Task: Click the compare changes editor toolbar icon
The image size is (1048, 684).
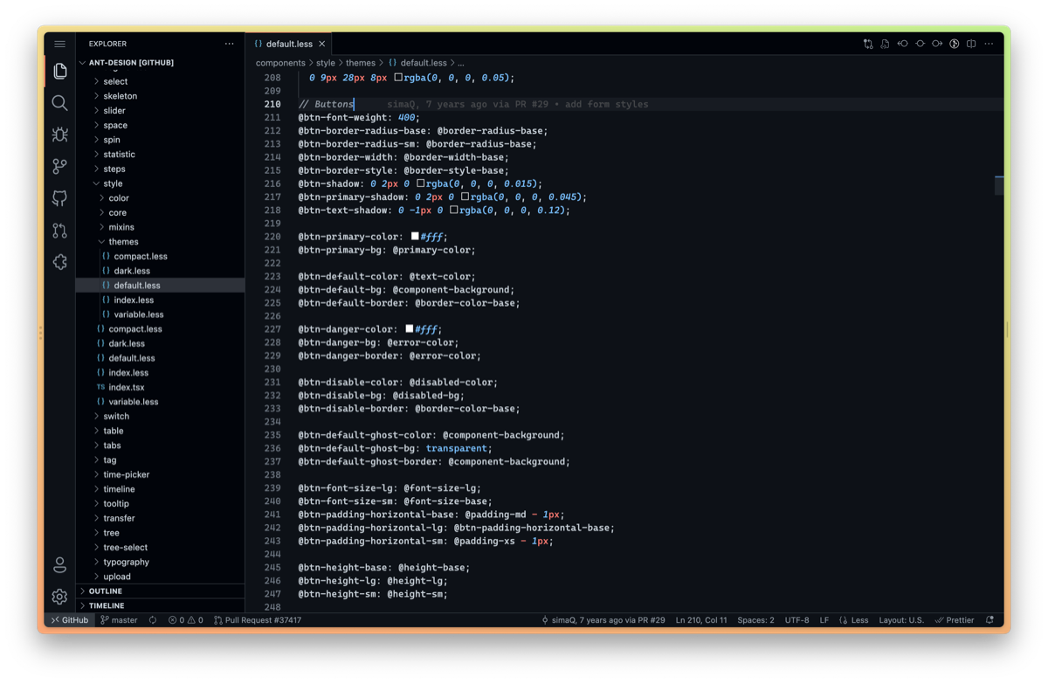Action: [868, 44]
